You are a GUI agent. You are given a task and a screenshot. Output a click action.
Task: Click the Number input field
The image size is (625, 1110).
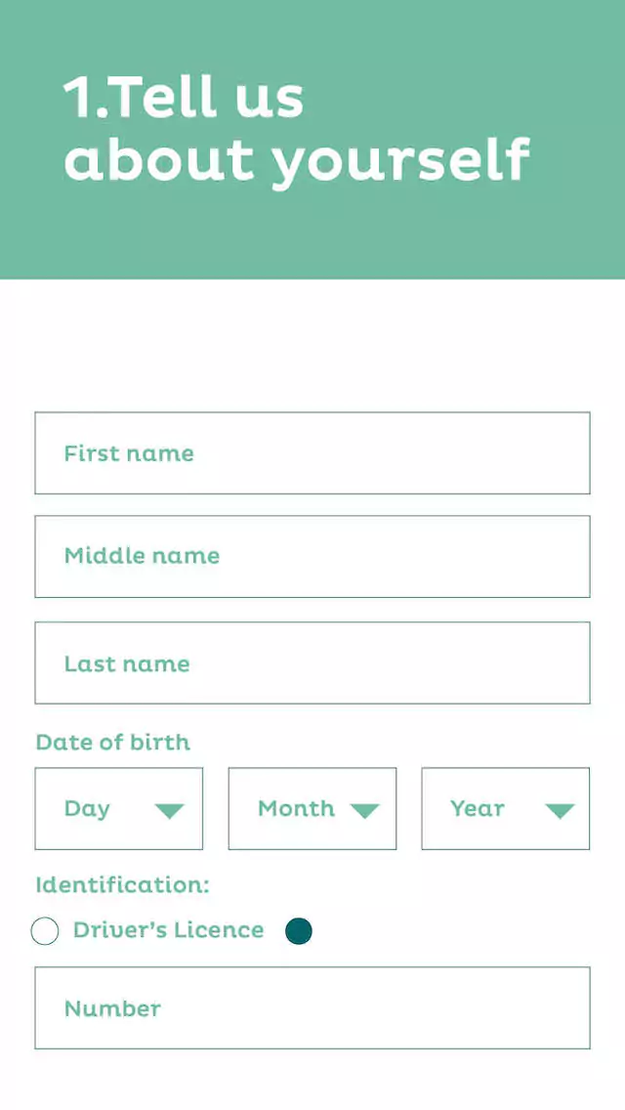(312, 1007)
